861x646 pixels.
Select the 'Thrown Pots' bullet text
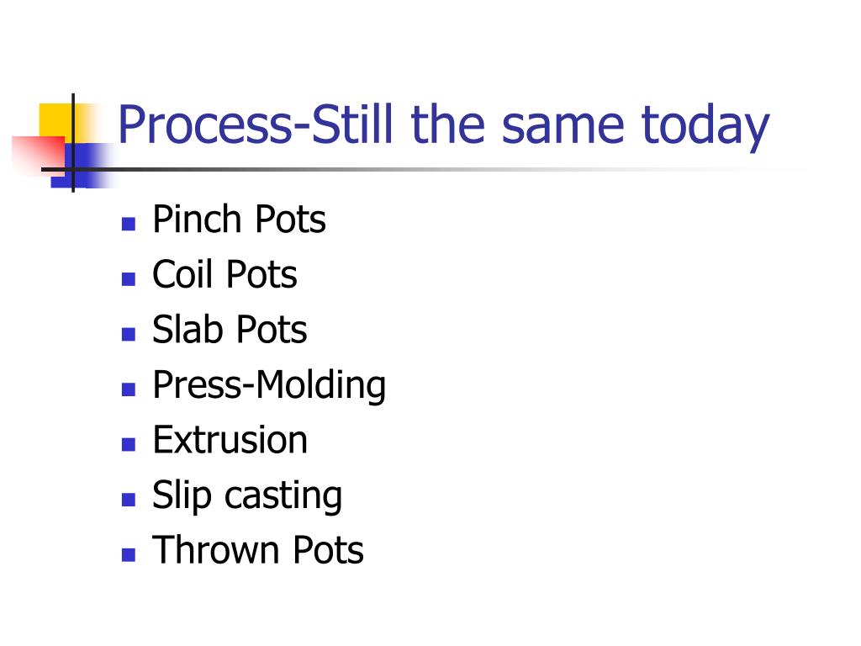pos(258,550)
